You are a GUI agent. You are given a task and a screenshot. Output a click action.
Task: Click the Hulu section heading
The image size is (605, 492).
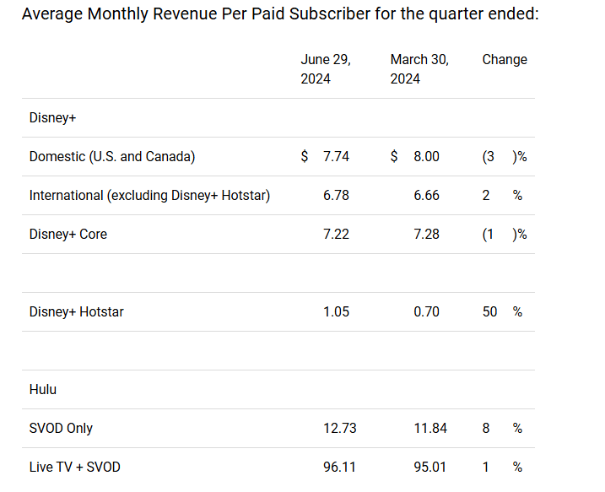pyautogui.click(x=43, y=389)
